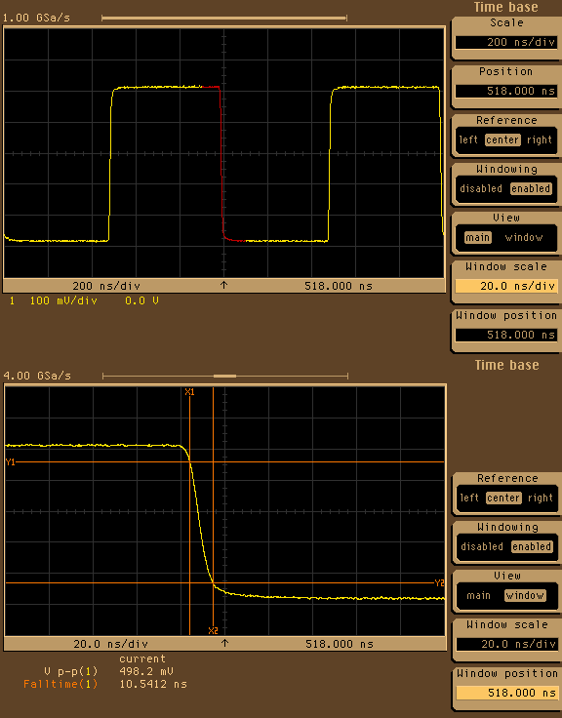Set top Reference to left
Screen dimensions: 562x718
tap(468, 140)
